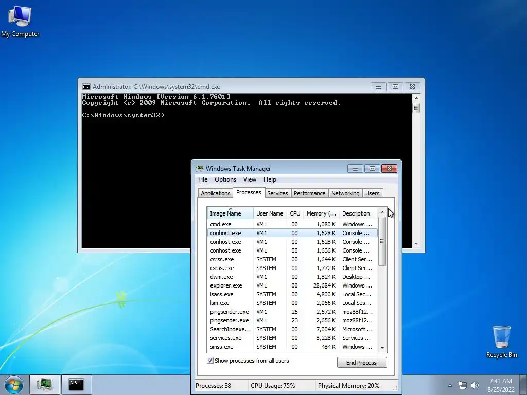The width and height of the screenshot is (527, 395).
Task: Switch to the Services tab
Action: tap(277, 193)
